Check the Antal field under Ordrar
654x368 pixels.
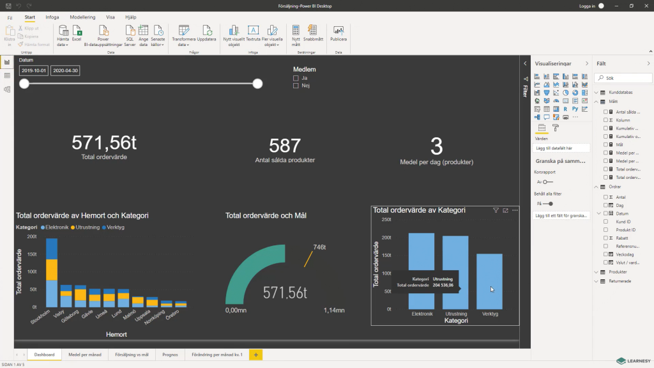[x=605, y=197]
